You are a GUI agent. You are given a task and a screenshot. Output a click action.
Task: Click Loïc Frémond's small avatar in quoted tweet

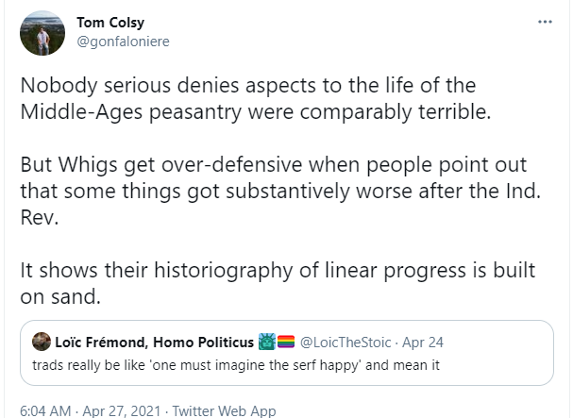pos(42,342)
